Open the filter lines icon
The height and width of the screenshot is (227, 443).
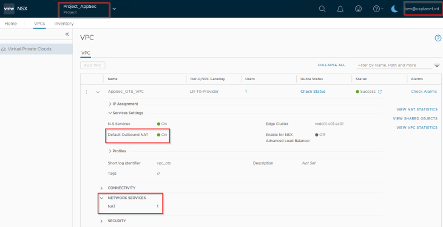[x=437, y=66]
